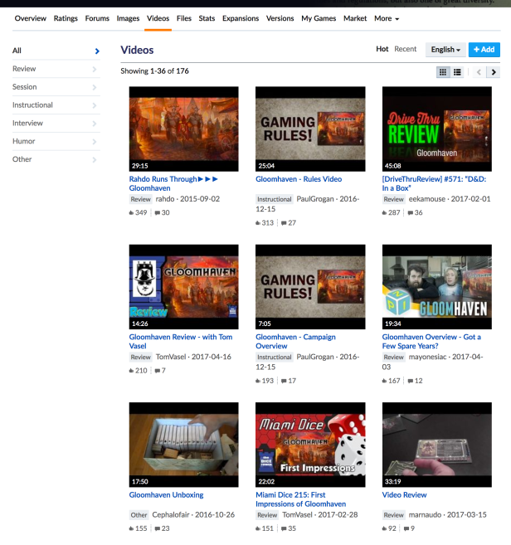Select All category in sidebar
This screenshot has width=511, height=545.
tap(56, 51)
